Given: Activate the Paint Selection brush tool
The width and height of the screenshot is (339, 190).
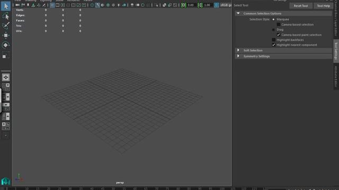Looking at the screenshot, I should 6,26.
